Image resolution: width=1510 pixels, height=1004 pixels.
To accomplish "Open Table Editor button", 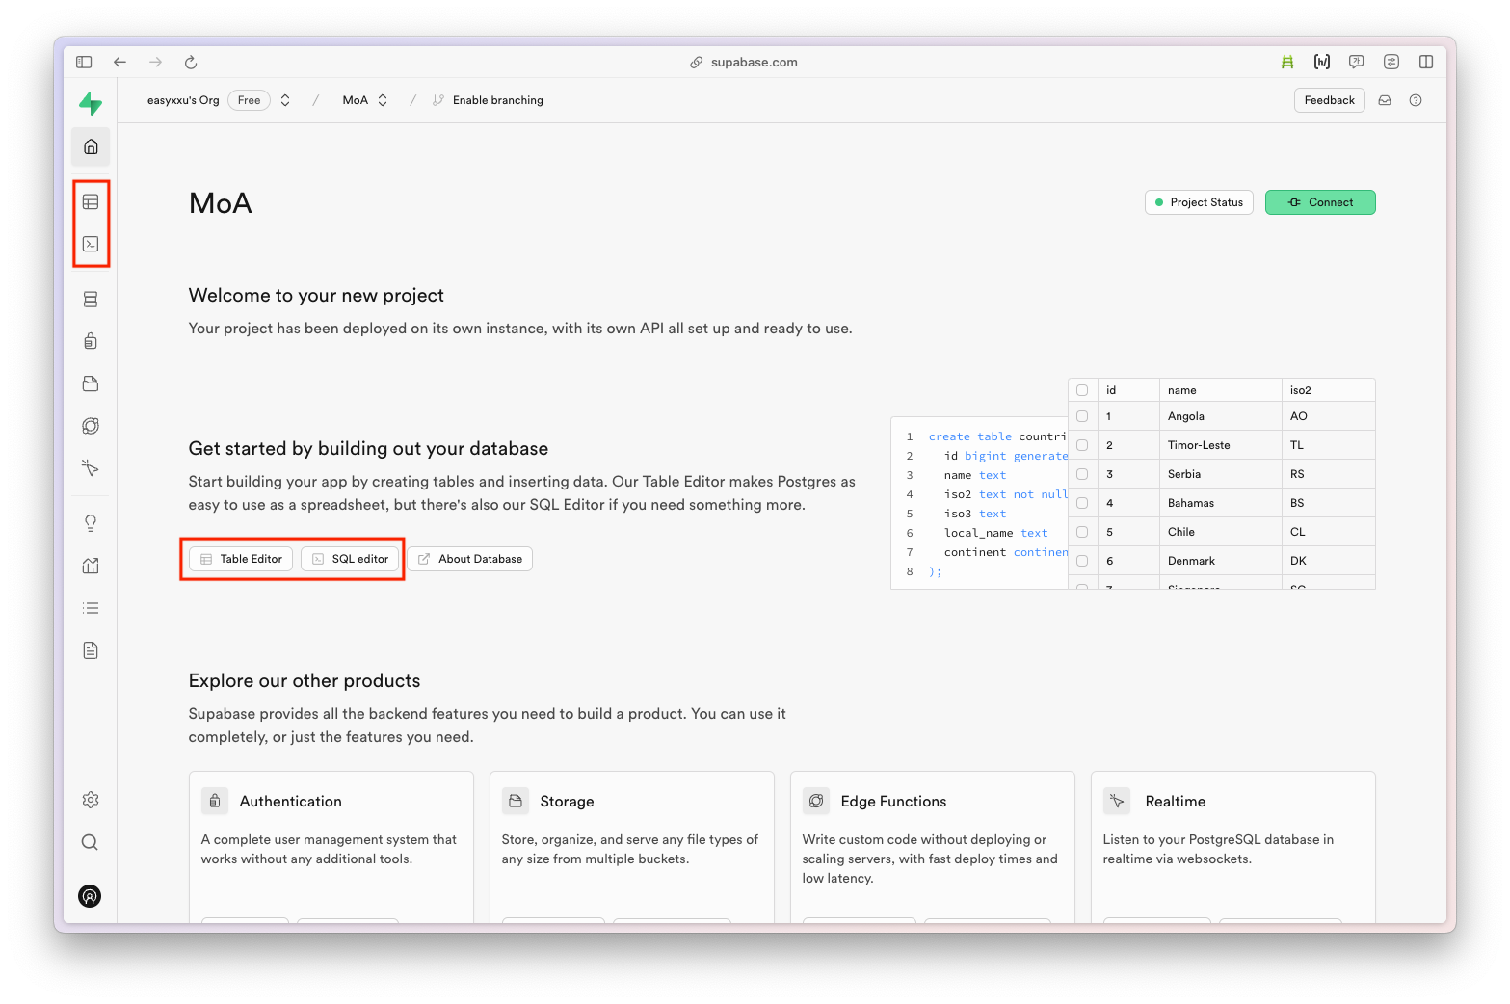I will (241, 559).
